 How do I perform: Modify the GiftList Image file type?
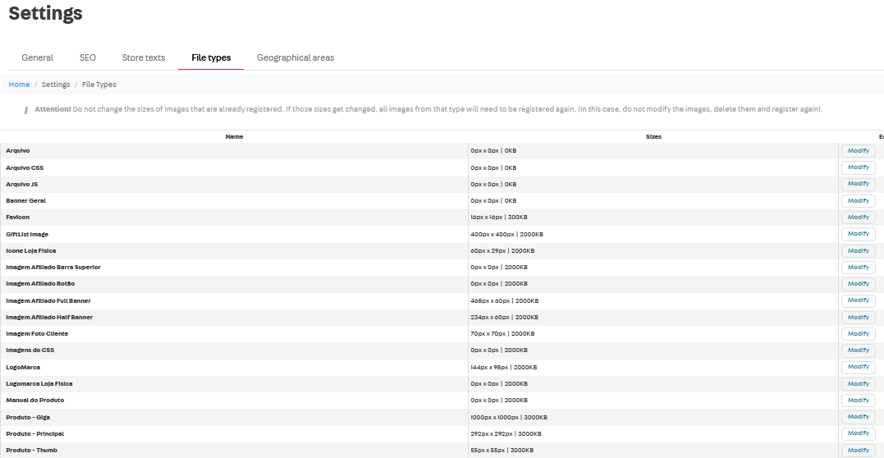858,234
